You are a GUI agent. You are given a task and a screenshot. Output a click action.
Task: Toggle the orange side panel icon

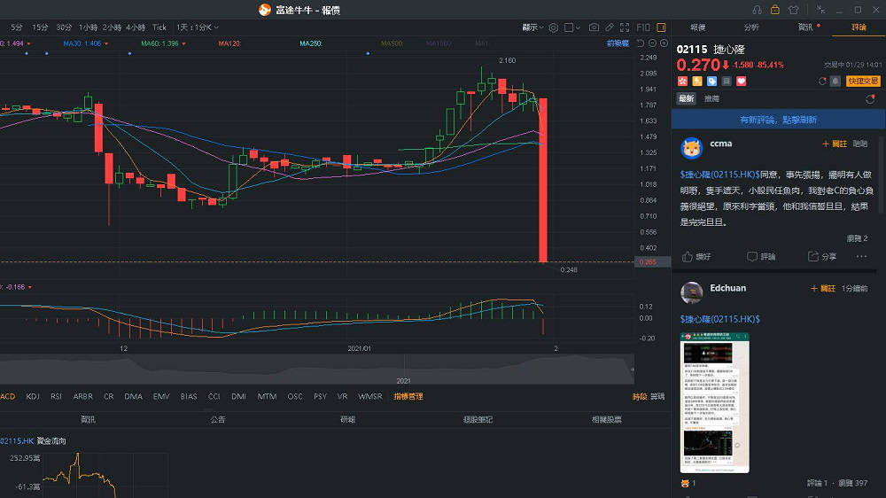point(661,27)
